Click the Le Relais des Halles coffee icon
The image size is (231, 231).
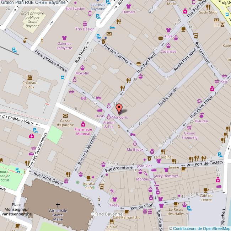pos(176,204)
